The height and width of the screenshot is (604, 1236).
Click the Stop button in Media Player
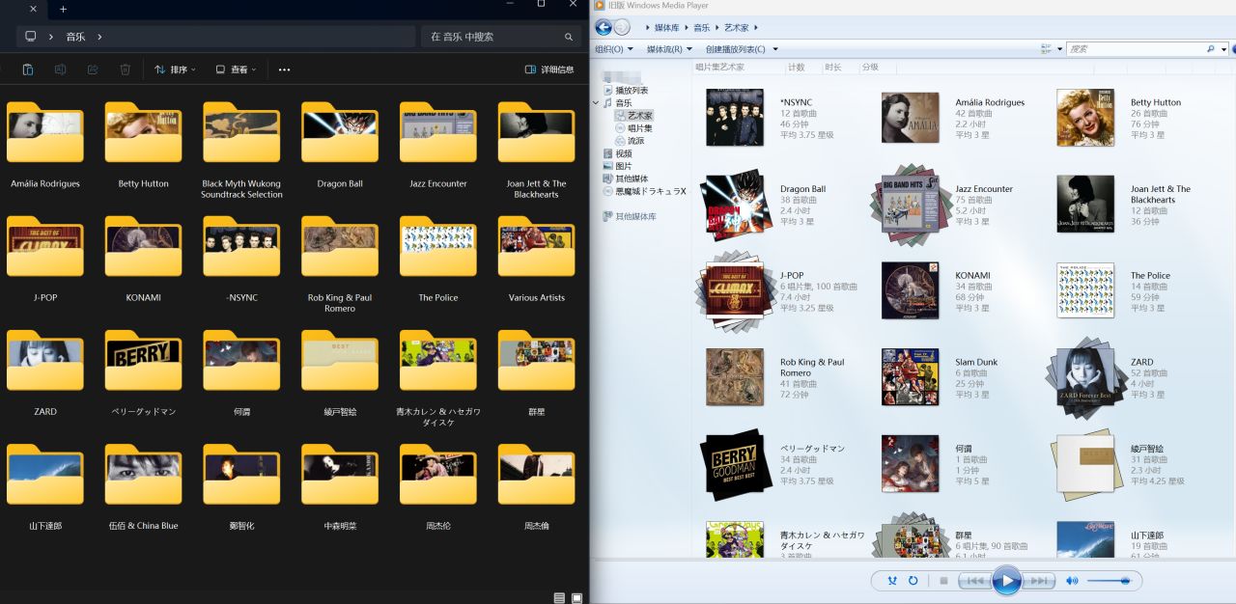(943, 581)
